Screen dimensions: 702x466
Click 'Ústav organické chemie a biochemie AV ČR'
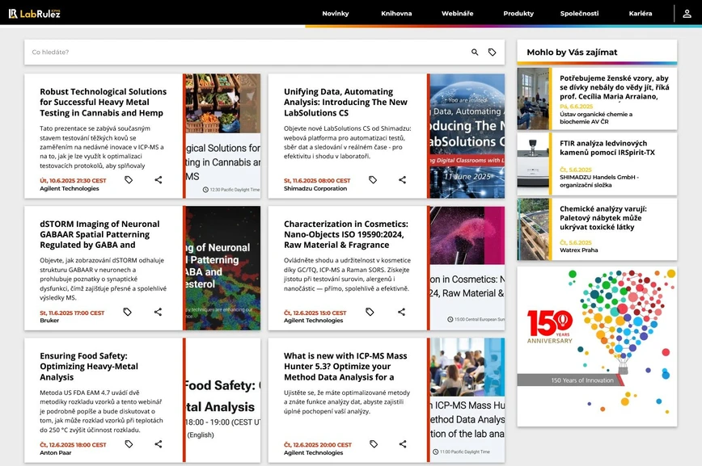point(596,118)
